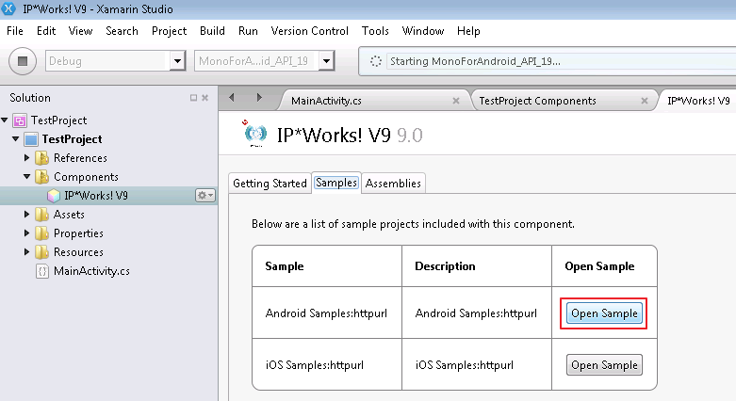This screenshot has height=401, width=736.
Task: Click the Properties folder icon
Action: pos(41,233)
